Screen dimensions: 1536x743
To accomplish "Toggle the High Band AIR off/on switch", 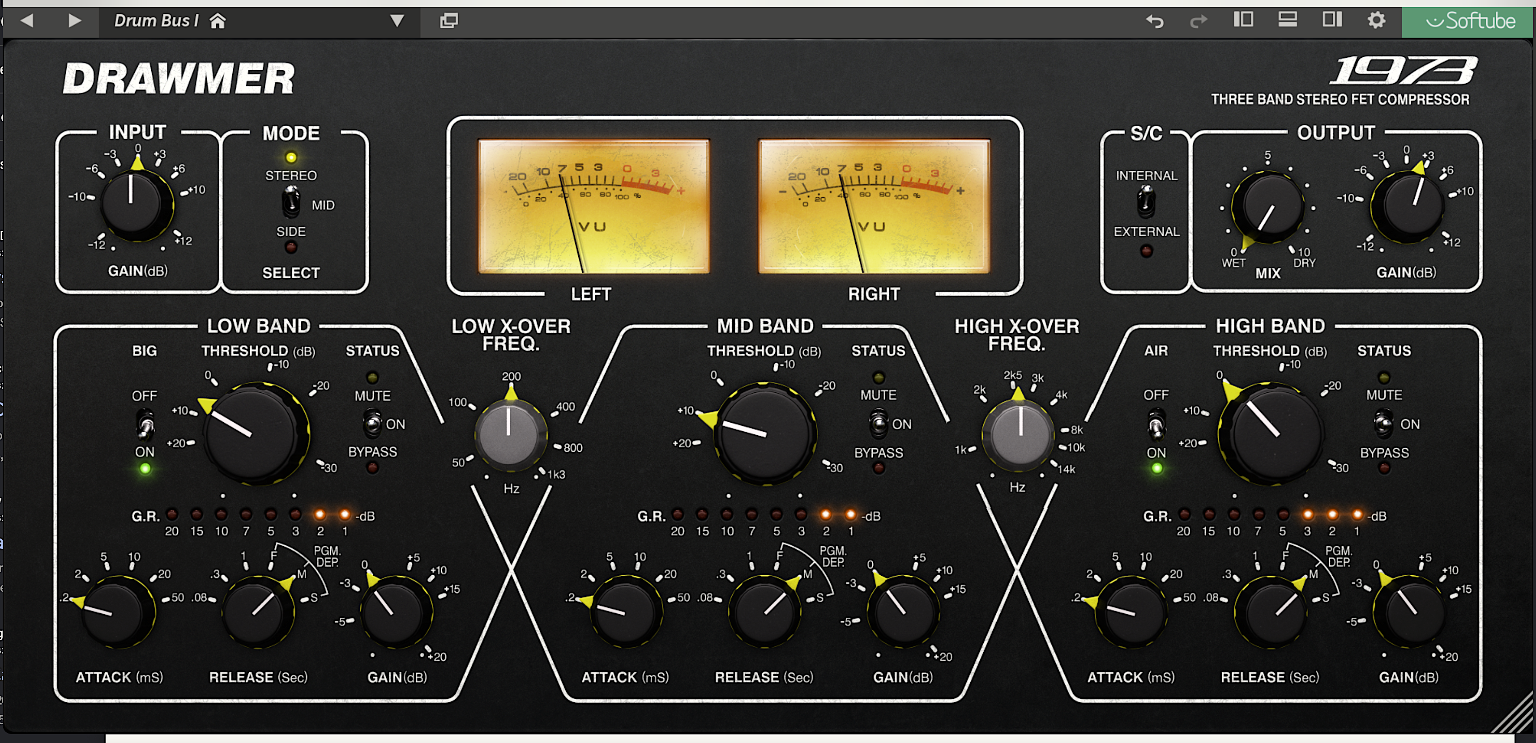I will [1156, 424].
